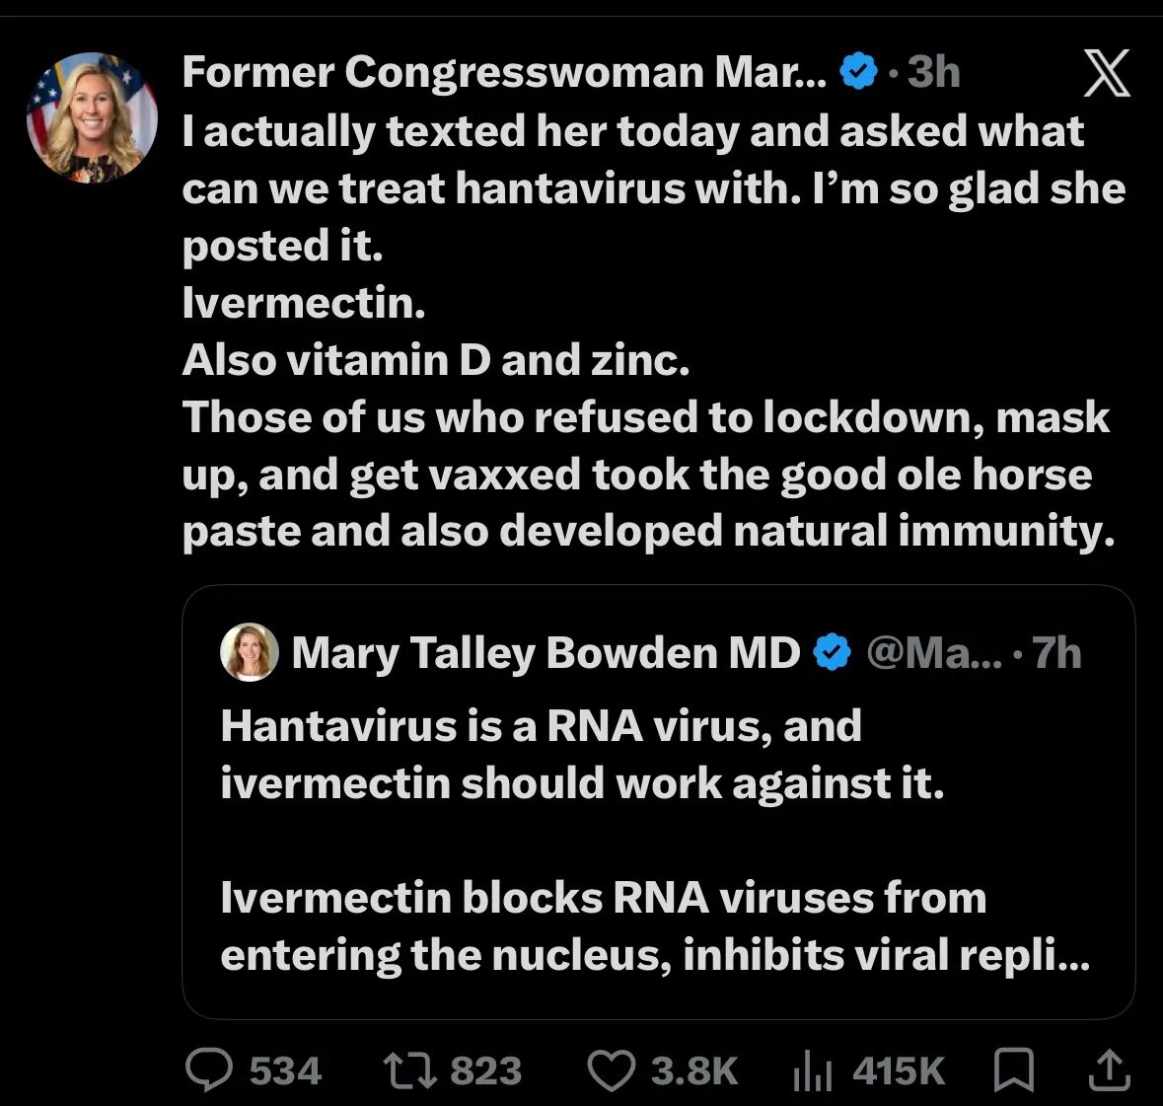The image size is (1163, 1106).
Task: Open the quoted hantavirus post text
Action: pos(655,840)
